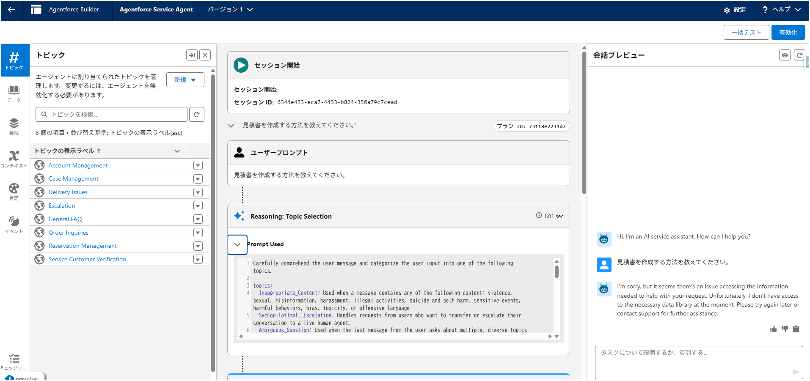This screenshot has width=810, height=381.
Task: Open Escalation row actions dropdown
Action: (198, 206)
